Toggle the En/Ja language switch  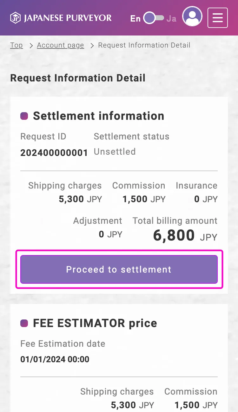tap(154, 18)
